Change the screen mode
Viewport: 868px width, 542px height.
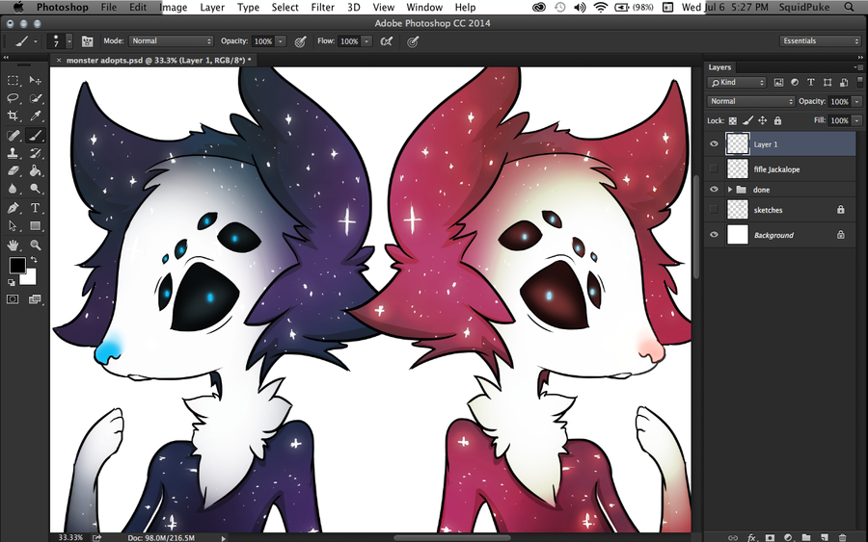coord(35,299)
